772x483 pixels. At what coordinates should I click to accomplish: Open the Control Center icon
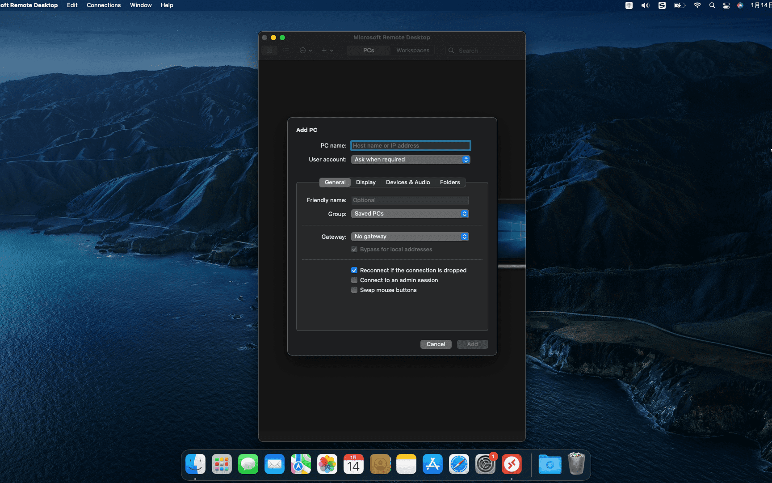point(726,5)
